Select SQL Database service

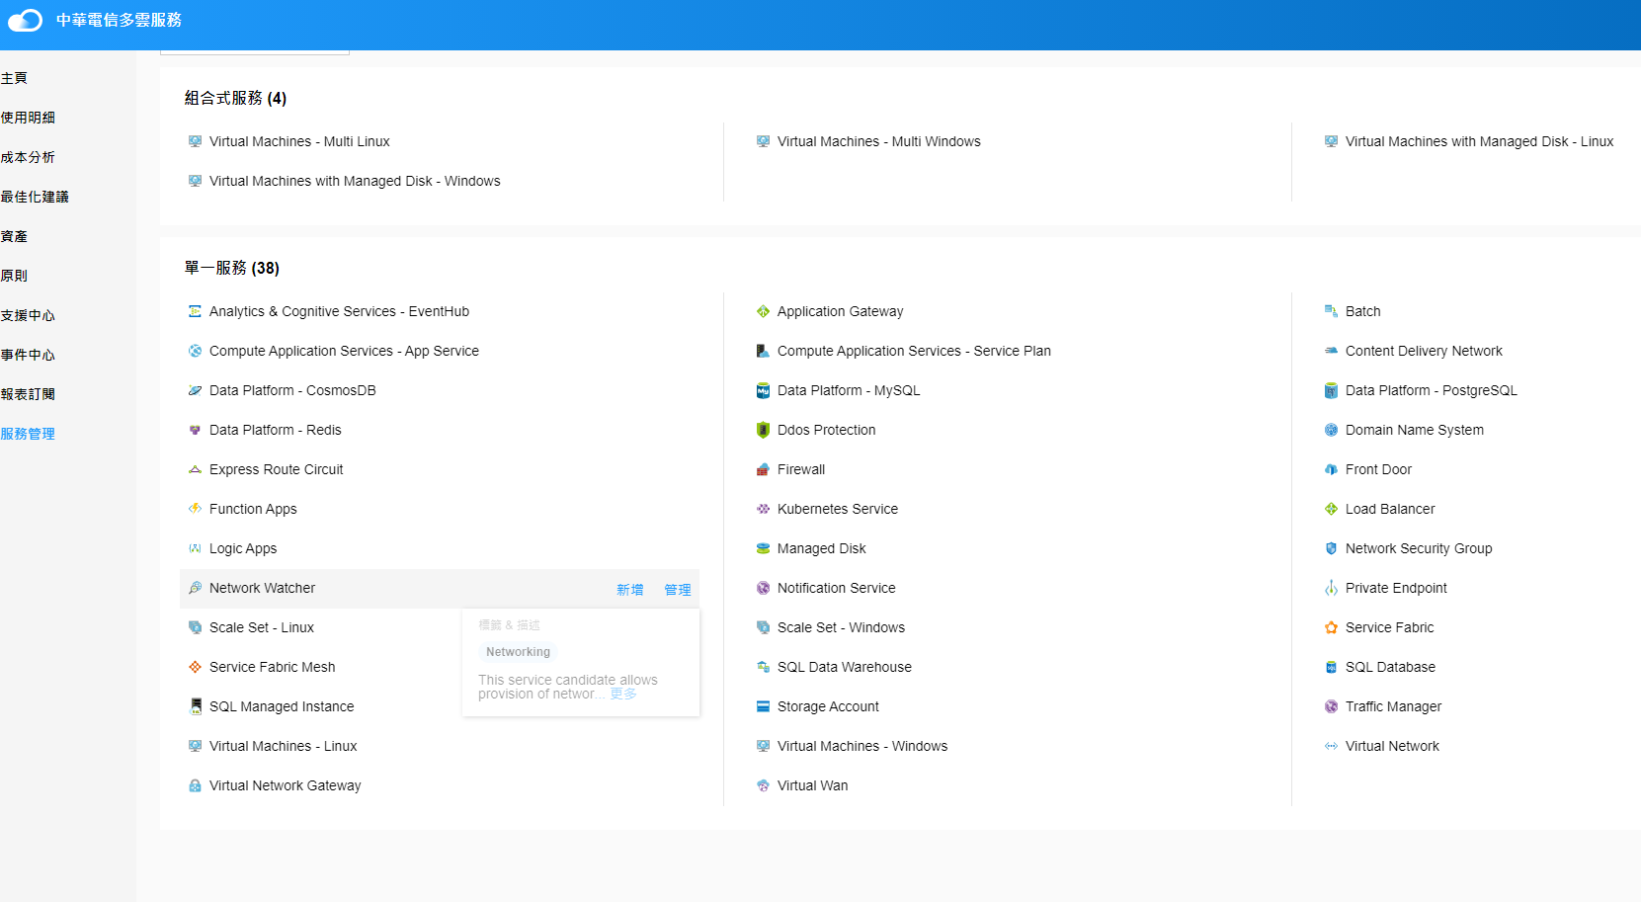[1390, 667]
